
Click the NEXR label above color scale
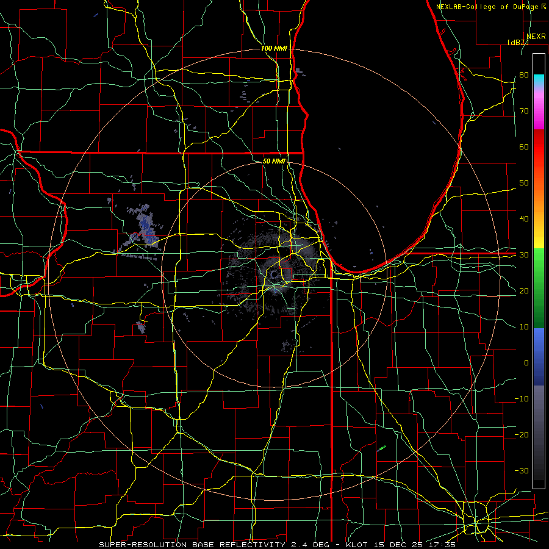pos(536,37)
